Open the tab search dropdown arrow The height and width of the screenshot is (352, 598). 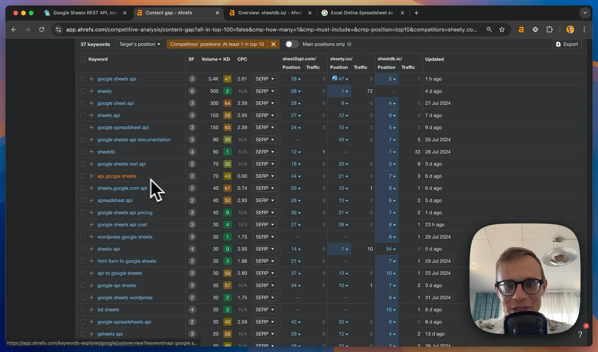coord(585,13)
